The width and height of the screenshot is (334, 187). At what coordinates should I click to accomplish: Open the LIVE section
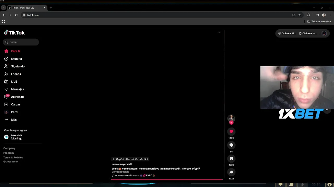(11, 82)
